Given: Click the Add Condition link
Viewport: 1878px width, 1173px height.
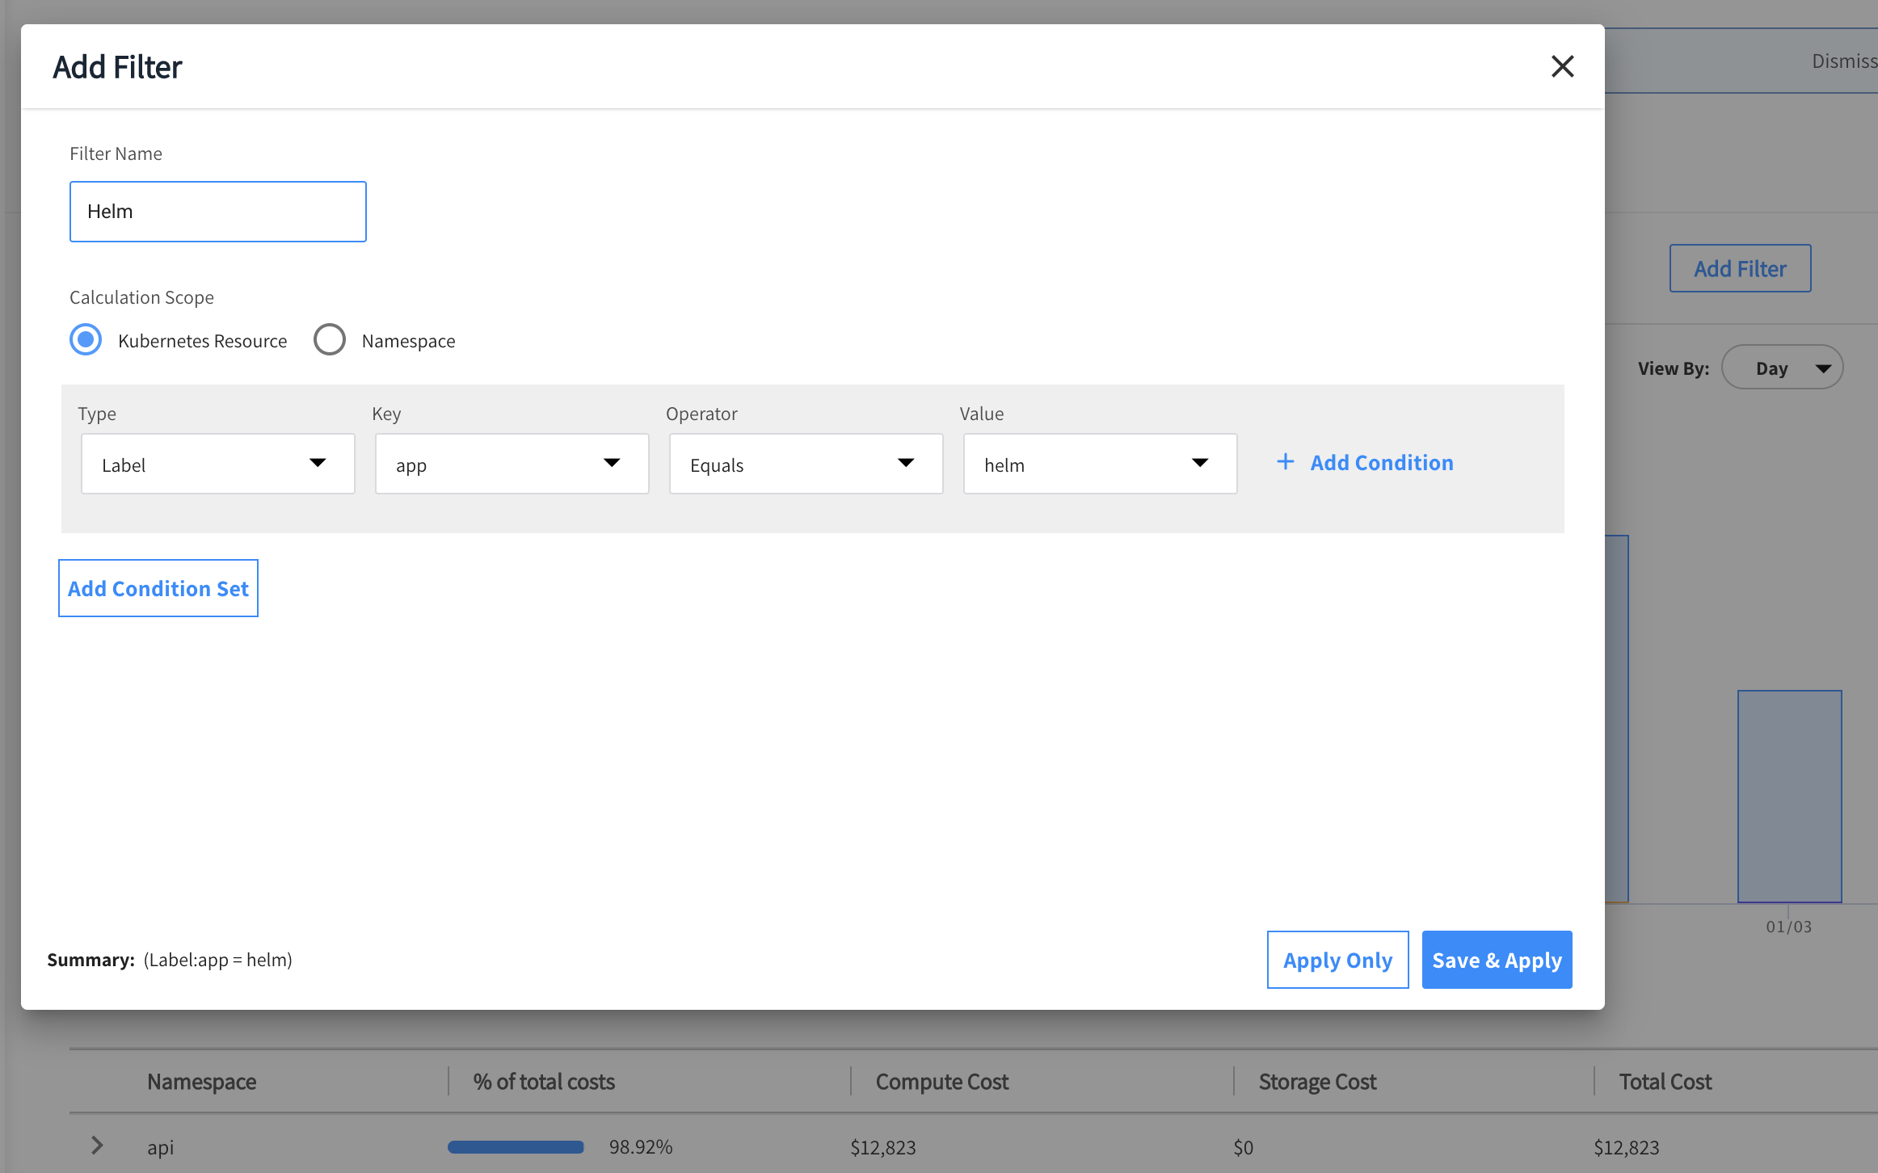Looking at the screenshot, I should pos(1381,462).
